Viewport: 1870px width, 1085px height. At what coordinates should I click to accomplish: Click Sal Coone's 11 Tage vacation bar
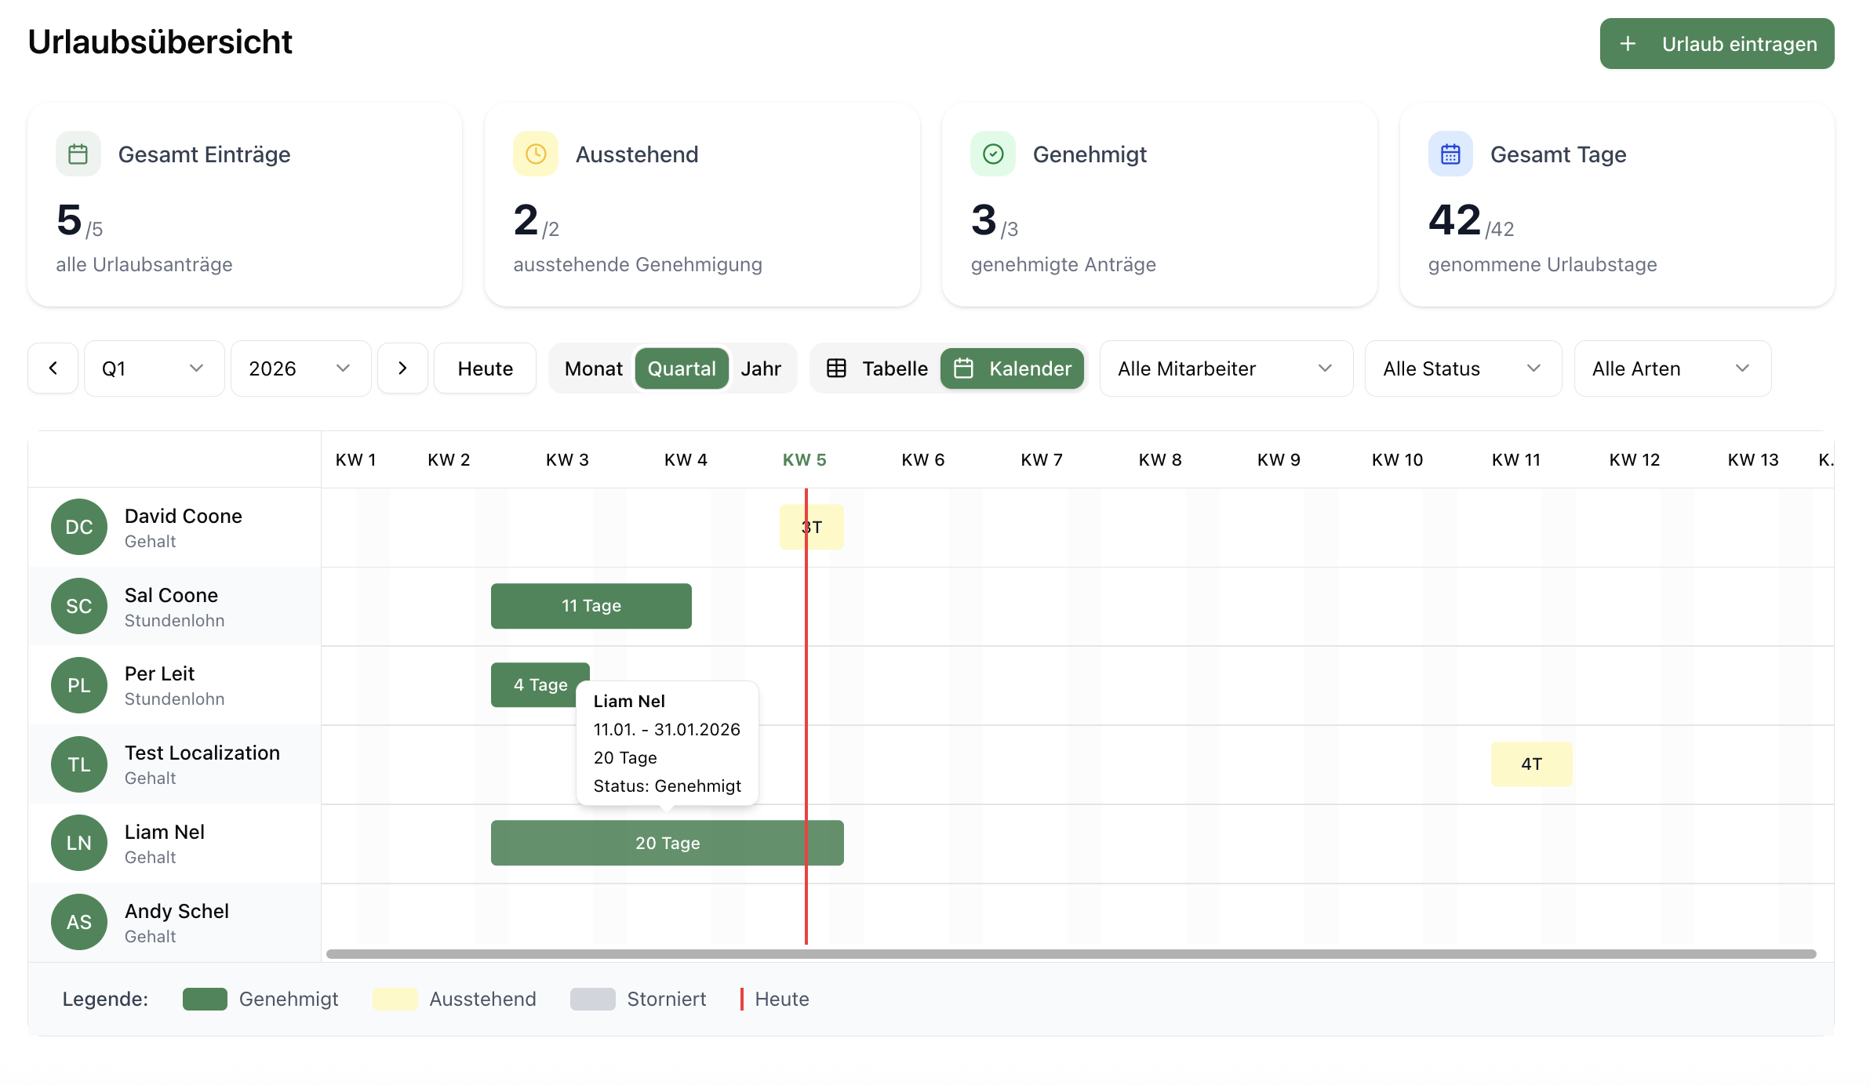coord(591,606)
